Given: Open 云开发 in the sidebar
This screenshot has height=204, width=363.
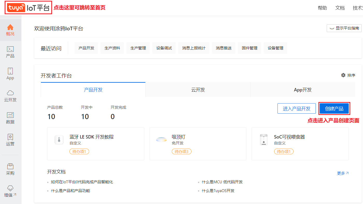Looking at the screenshot, I should tap(10, 96).
